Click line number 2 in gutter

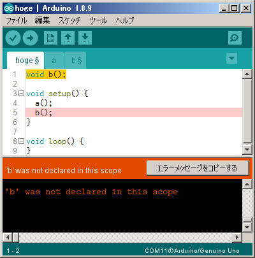tap(15, 84)
